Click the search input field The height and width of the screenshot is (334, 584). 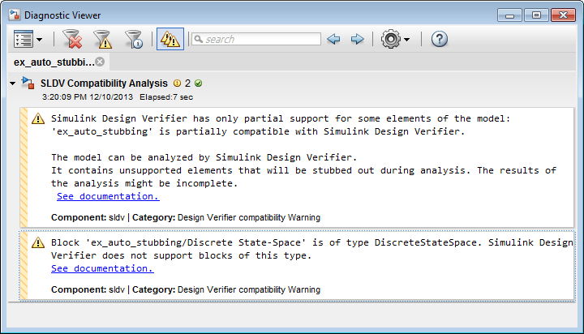256,39
